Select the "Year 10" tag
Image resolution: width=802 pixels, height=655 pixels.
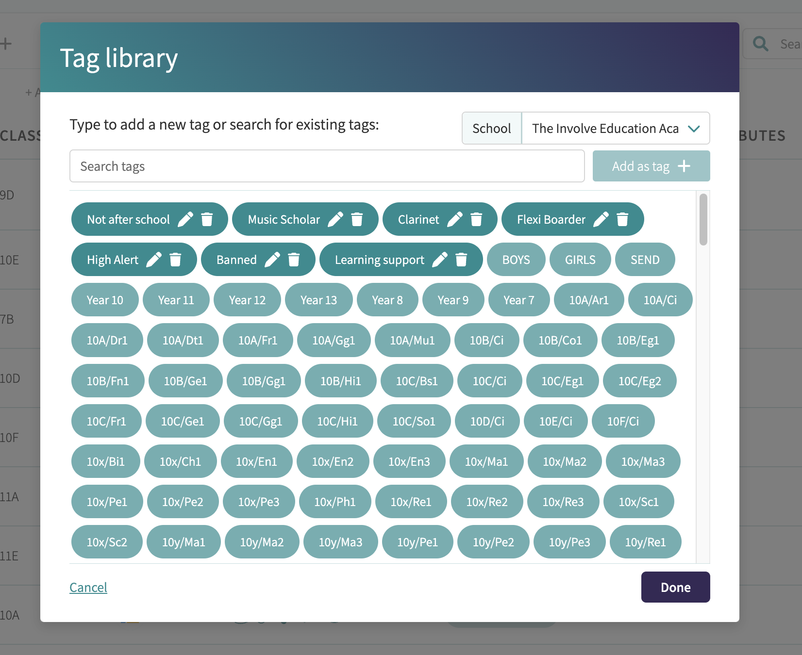pos(105,300)
